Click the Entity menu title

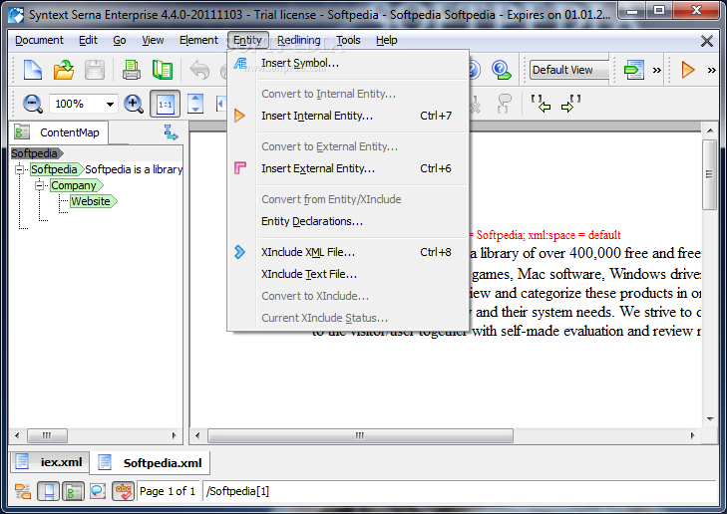click(x=247, y=40)
